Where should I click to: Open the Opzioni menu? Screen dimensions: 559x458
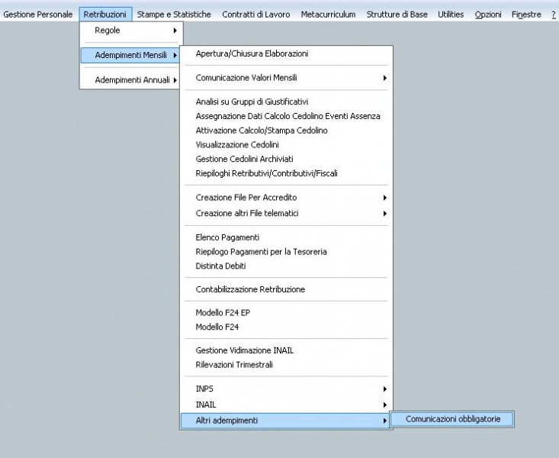[488, 15]
